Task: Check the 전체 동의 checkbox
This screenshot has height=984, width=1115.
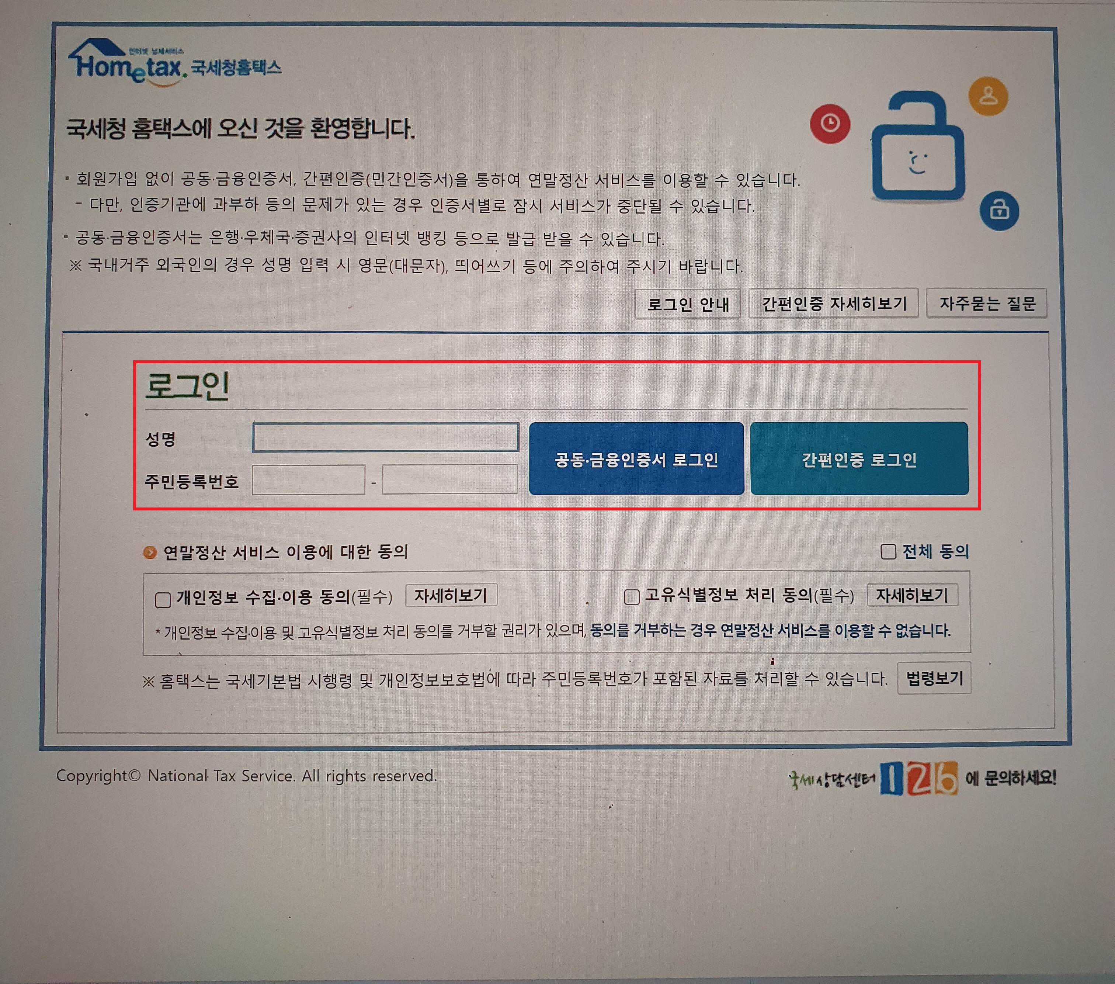Action: coord(888,551)
